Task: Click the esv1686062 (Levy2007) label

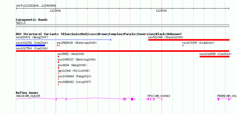Action: point(75,82)
